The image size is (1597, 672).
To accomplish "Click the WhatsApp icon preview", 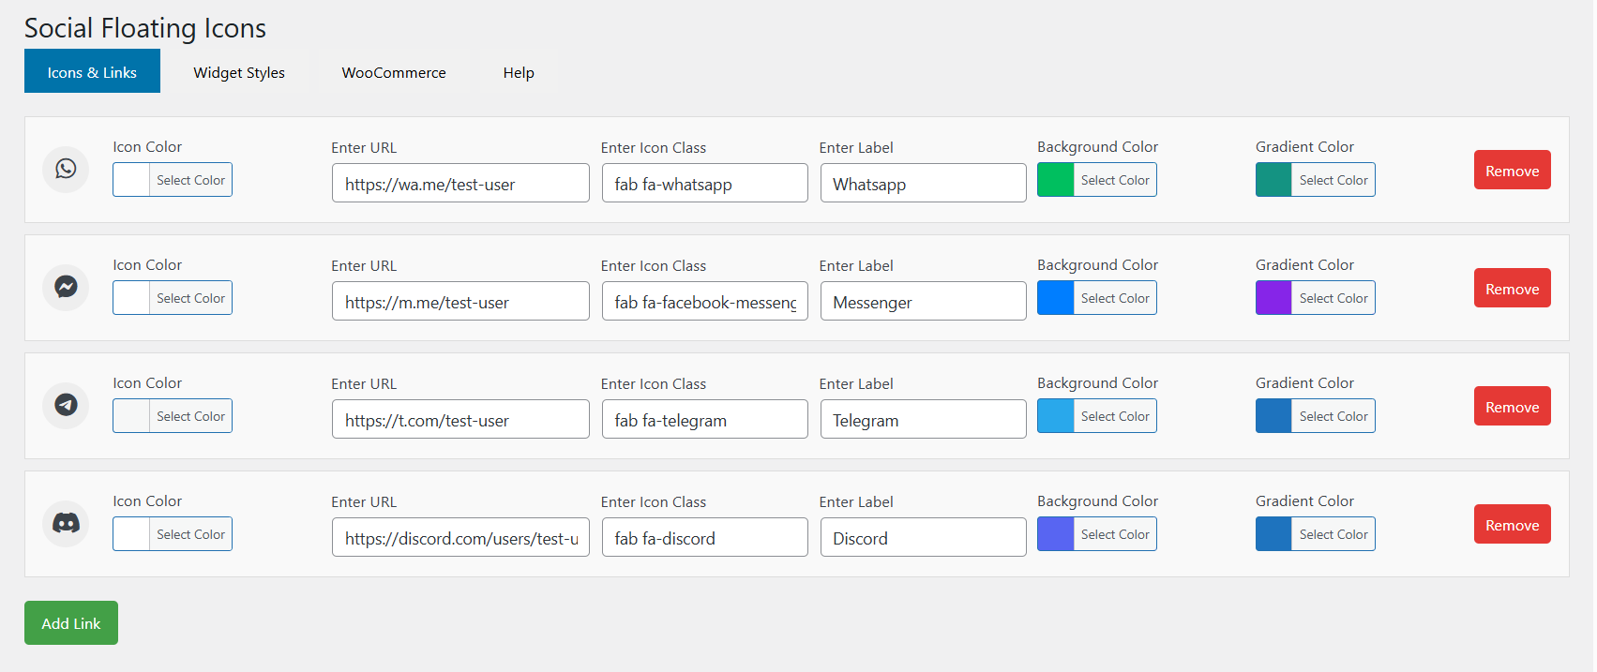I will [66, 169].
